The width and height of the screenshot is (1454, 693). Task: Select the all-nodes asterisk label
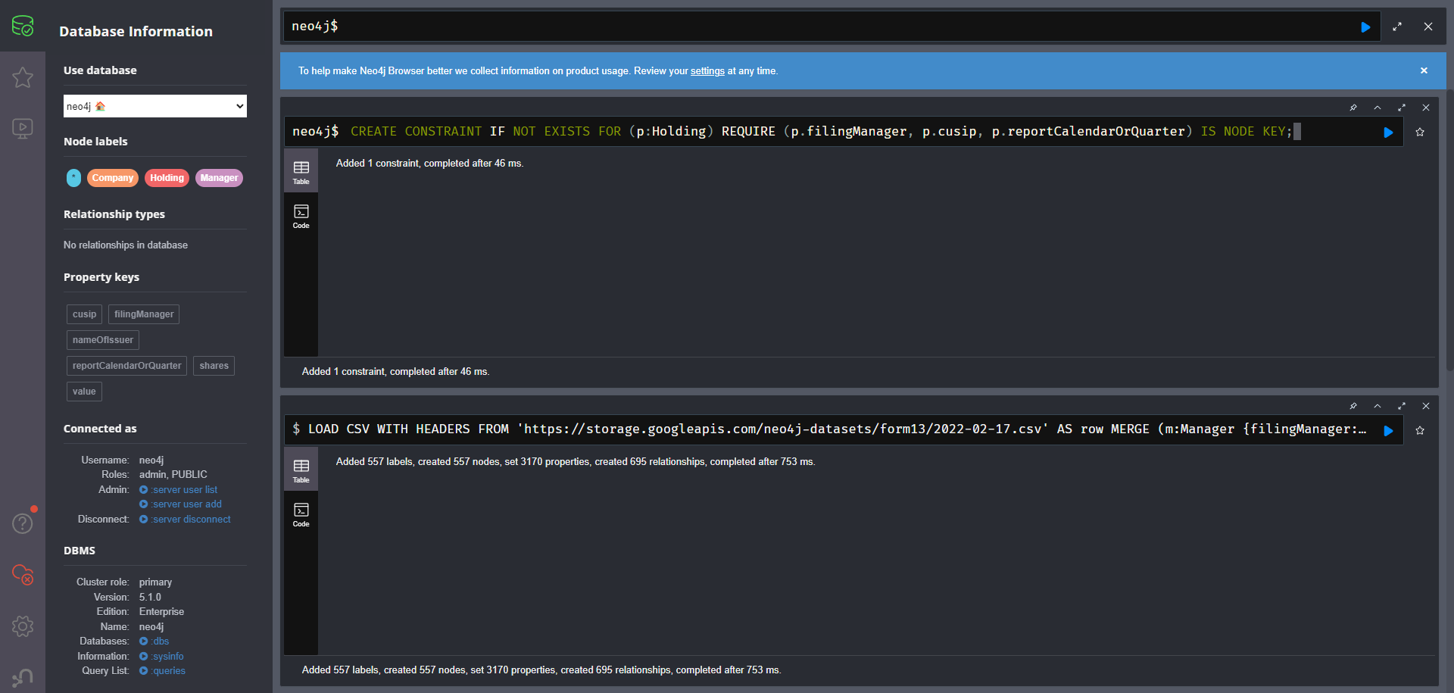click(73, 178)
